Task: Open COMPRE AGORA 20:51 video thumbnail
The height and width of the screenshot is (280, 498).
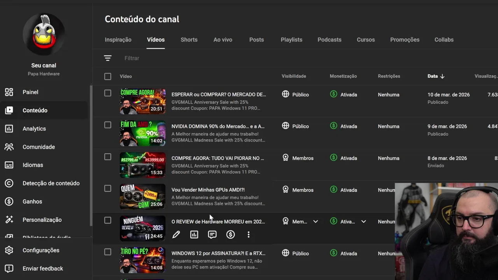Action: [142, 101]
